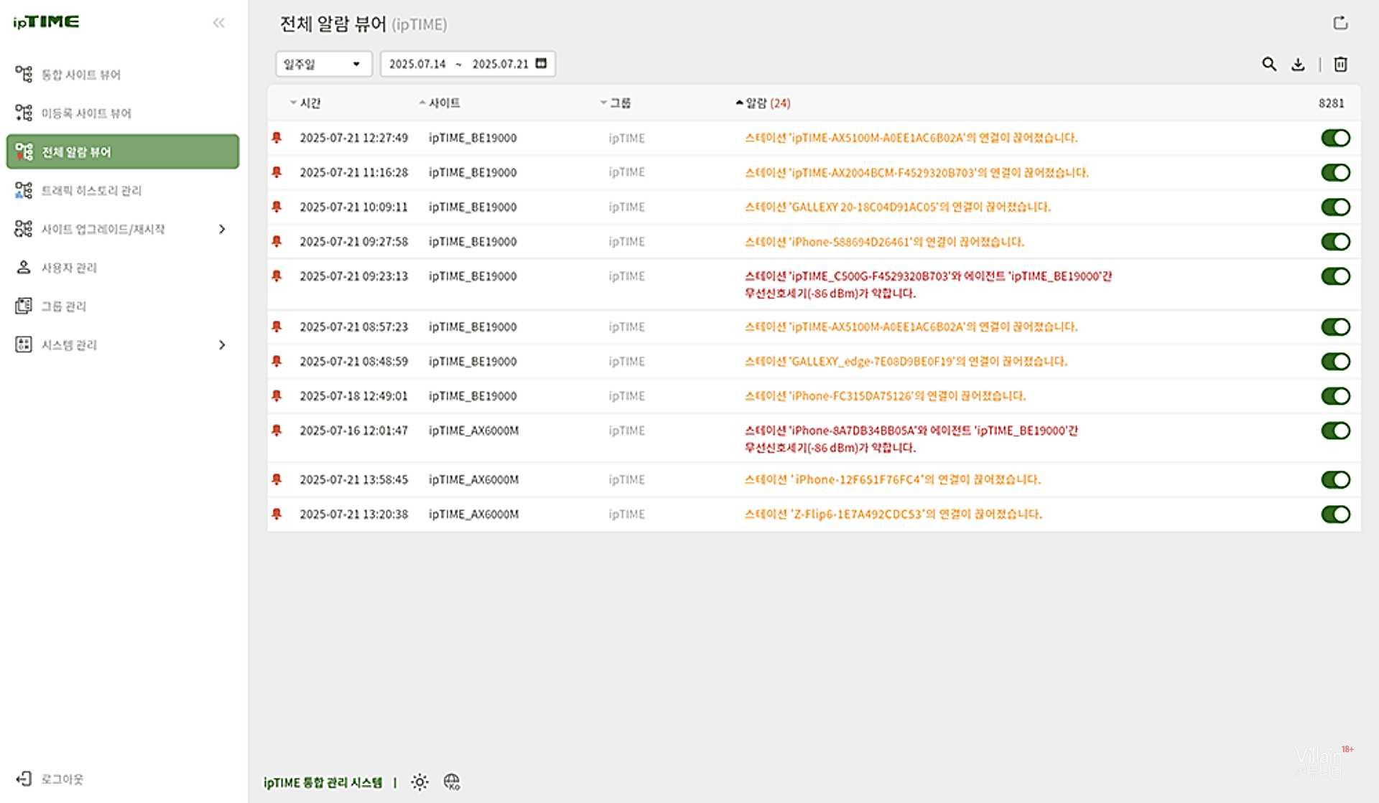Image resolution: width=1379 pixels, height=803 pixels.
Task: Toggle switch for Z-Flip6 alarm row
Action: point(1335,515)
